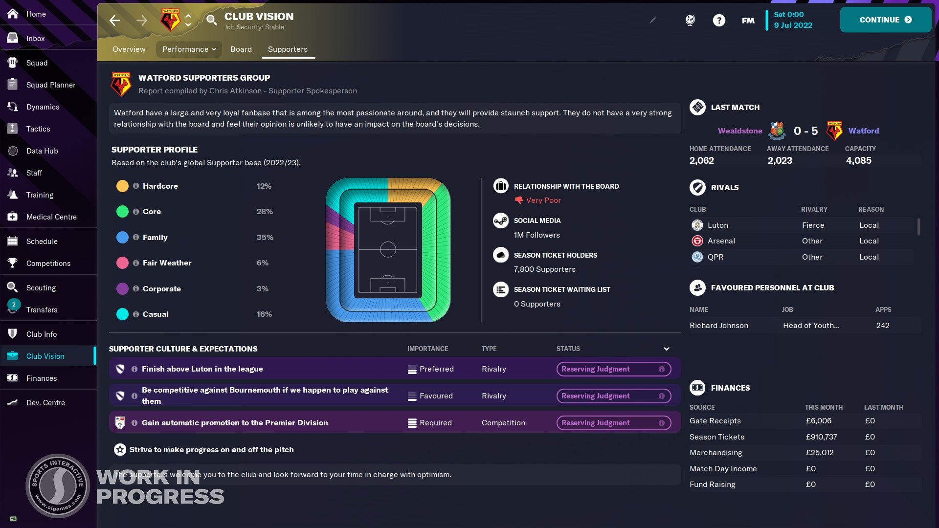Click the Favoured Personnel section icon
Image resolution: width=939 pixels, height=528 pixels.
[697, 287]
